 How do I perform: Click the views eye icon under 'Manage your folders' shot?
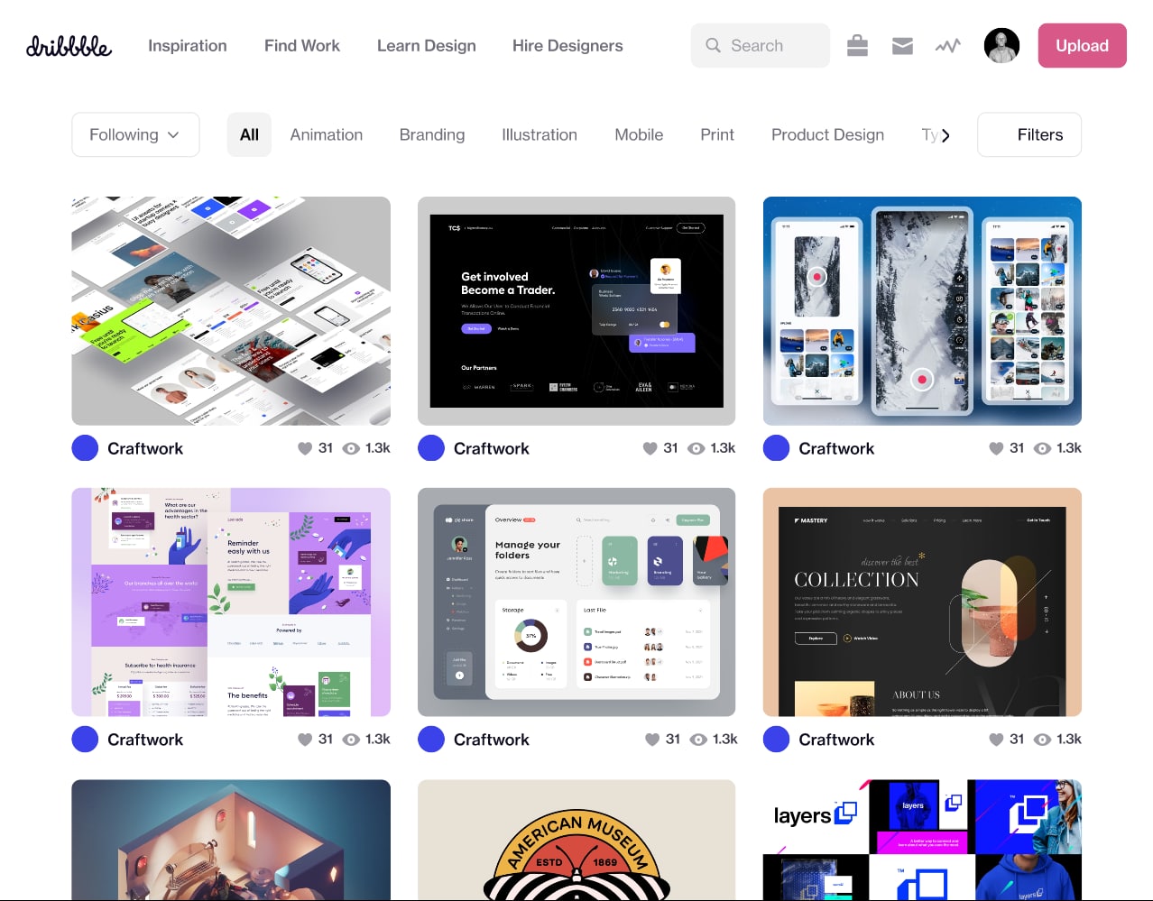(698, 740)
